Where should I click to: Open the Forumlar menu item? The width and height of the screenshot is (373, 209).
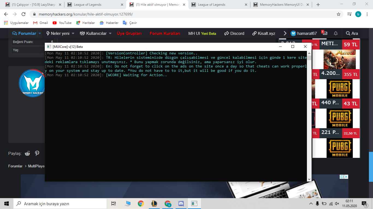pos(24,33)
